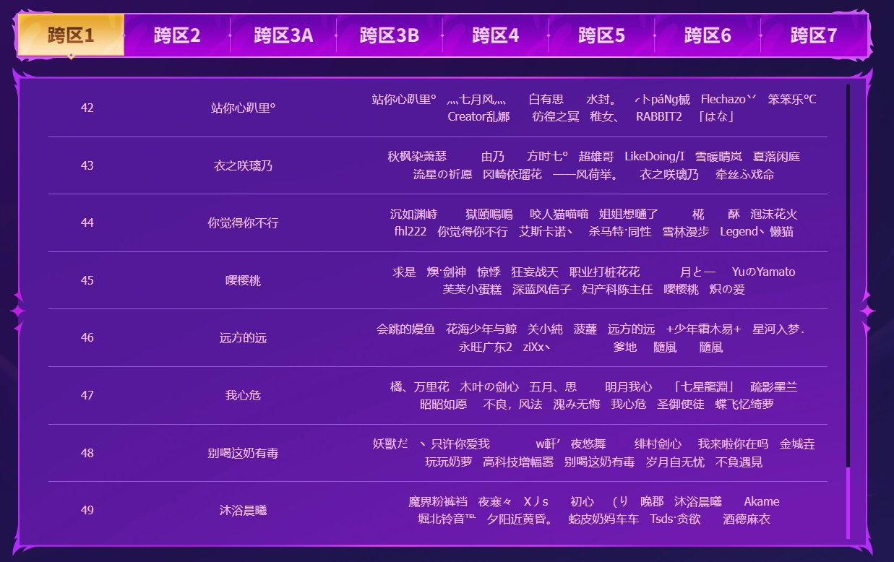Select the highlighted 跨区1 tab
Screen dimensions: 894x562
[70, 33]
